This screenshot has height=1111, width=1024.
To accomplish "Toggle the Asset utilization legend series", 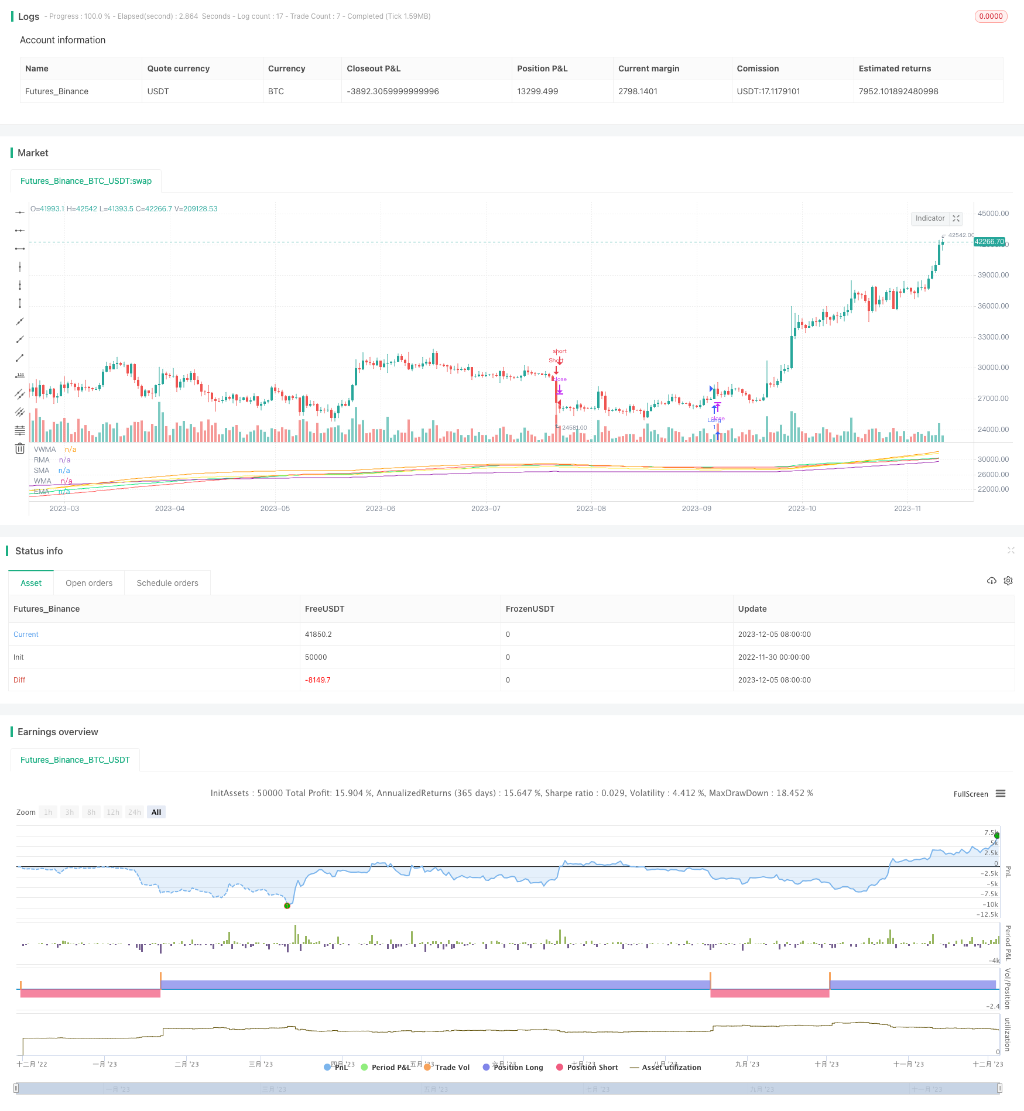I will [x=666, y=1068].
